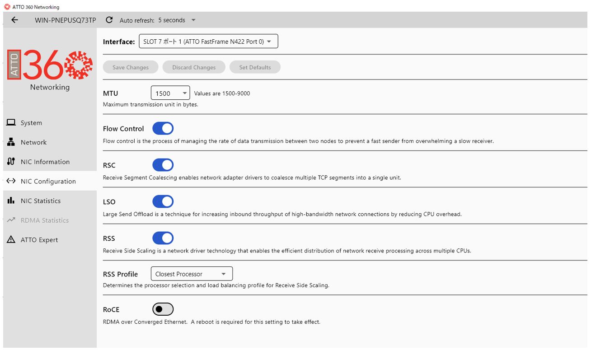Open the RSS Profile dropdown
Image resolution: width=591 pixels, height=350 pixels.
(x=192, y=274)
